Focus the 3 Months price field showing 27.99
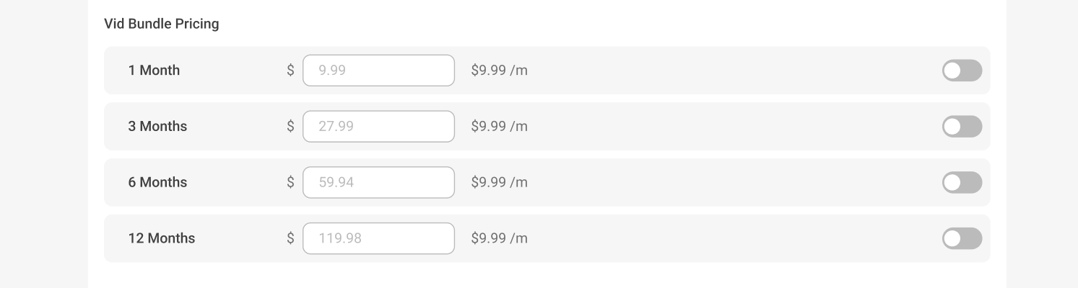Image resolution: width=1078 pixels, height=288 pixels. click(378, 127)
